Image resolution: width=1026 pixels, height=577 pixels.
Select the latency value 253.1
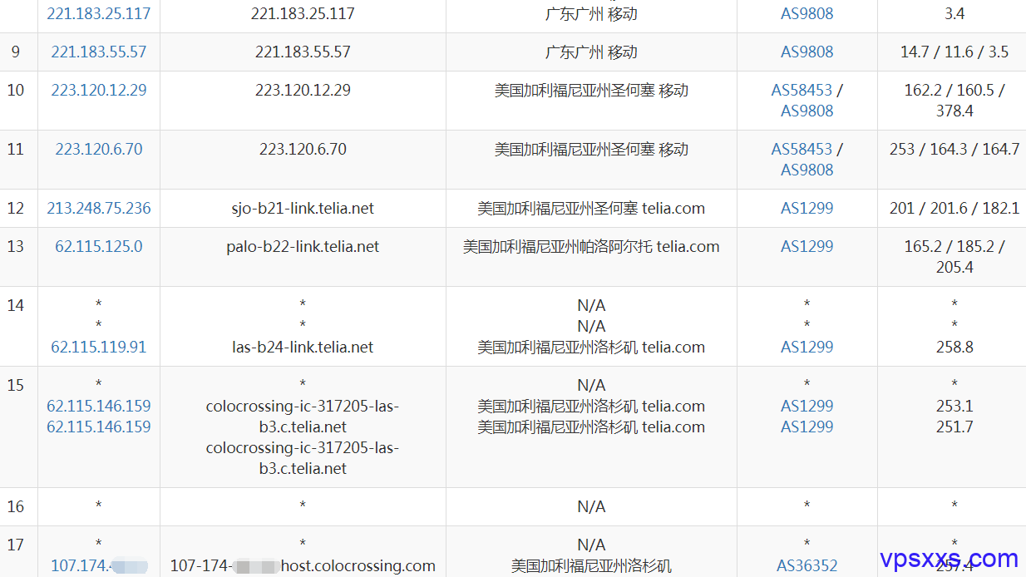tap(954, 406)
